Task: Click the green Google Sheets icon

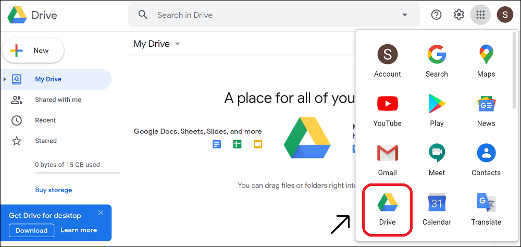Action: [x=237, y=144]
